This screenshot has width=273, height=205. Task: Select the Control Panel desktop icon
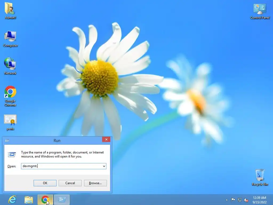coord(260,11)
